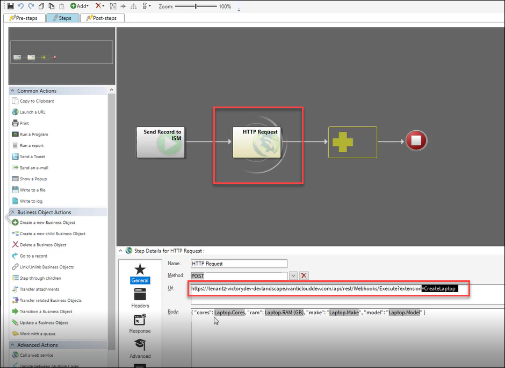
Task: Select the Send Record to ISM node
Action: coord(160,142)
